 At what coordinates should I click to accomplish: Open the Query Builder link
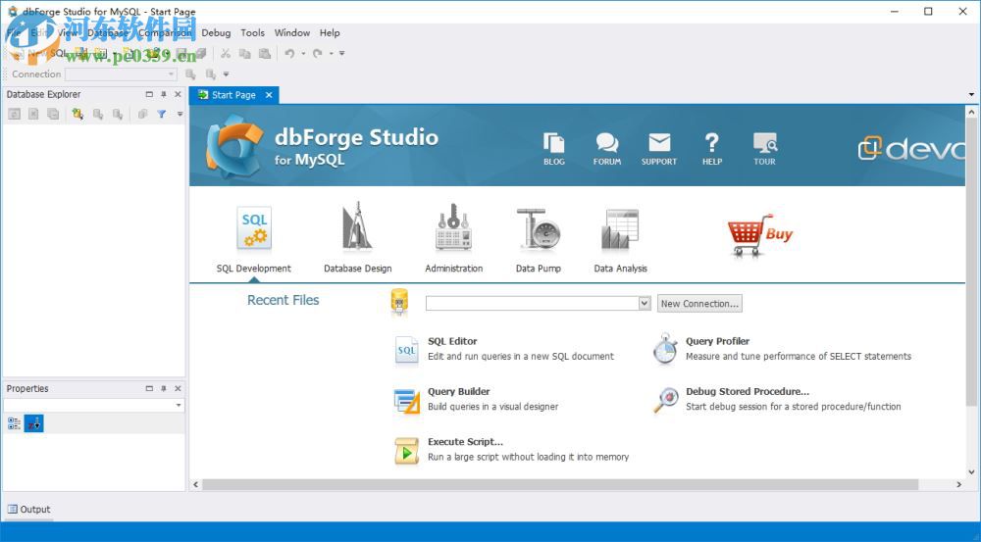tap(458, 391)
